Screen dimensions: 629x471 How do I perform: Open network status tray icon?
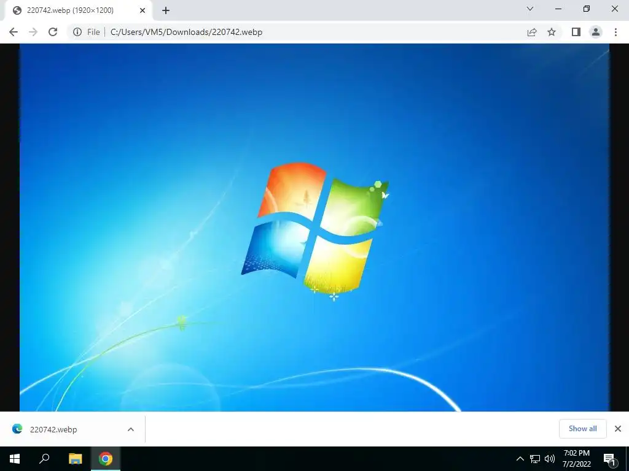535,459
